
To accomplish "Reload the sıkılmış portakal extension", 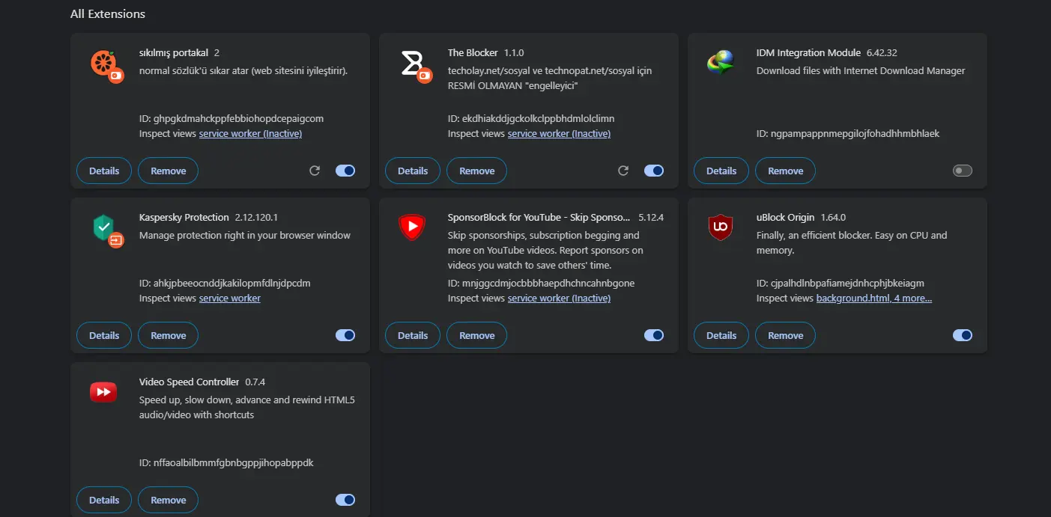I will (x=315, y=171).
